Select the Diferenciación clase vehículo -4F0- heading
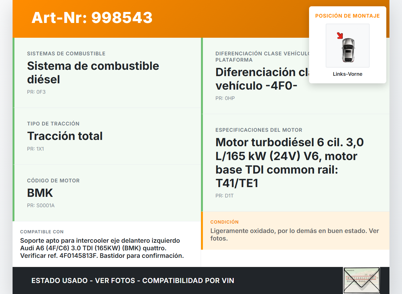This screenshot has width=402, height=294. point(261,79)
